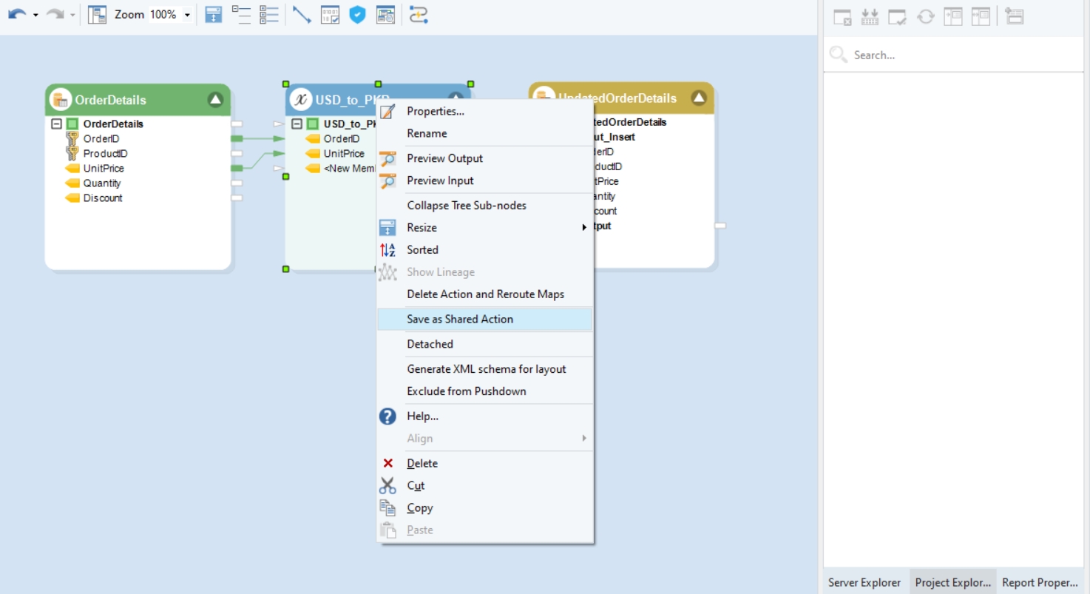Collapse the OrderDetails tree node

(x=56, y=124)
